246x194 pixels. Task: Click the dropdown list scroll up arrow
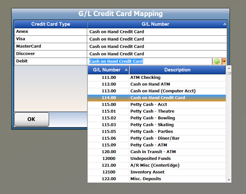pyautogui.click(x=229, y=68)
